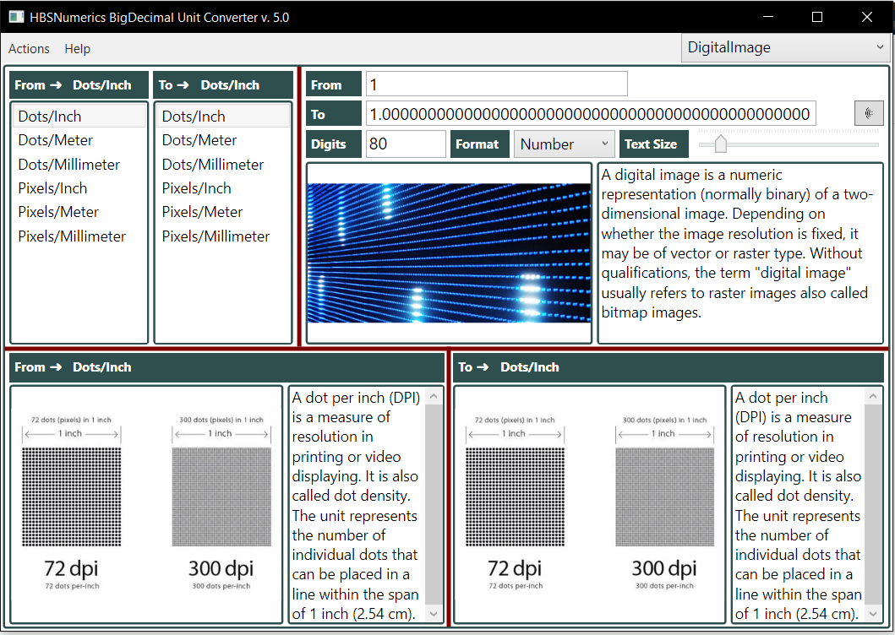Image resolution: width=895 pixels, height=635 pixels.
Task: Select Pixels/Inch in the To list
Action: 197,188
